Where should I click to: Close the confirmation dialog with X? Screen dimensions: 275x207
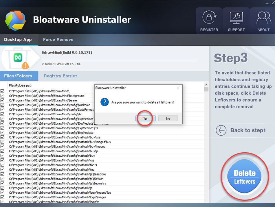click(178, 88)
